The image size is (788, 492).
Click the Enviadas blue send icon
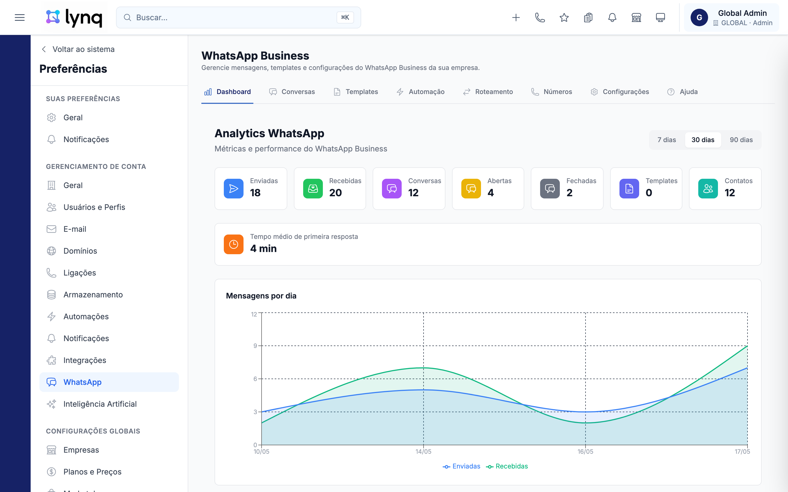point(233,188)
